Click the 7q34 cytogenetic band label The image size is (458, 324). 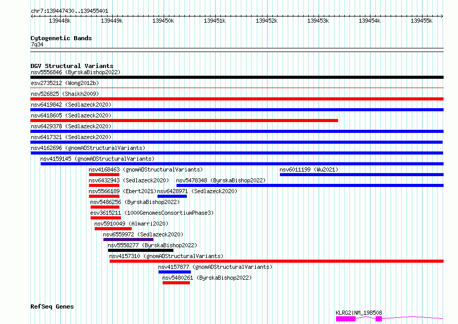37,44
